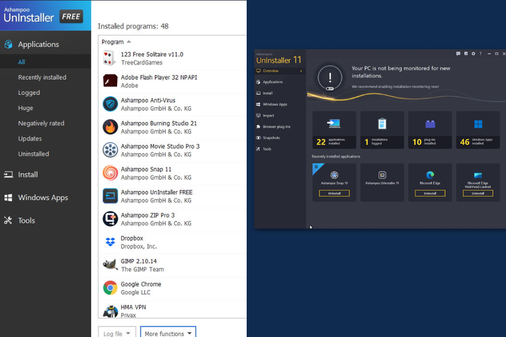Select the Logged filter

coord(29,92)
